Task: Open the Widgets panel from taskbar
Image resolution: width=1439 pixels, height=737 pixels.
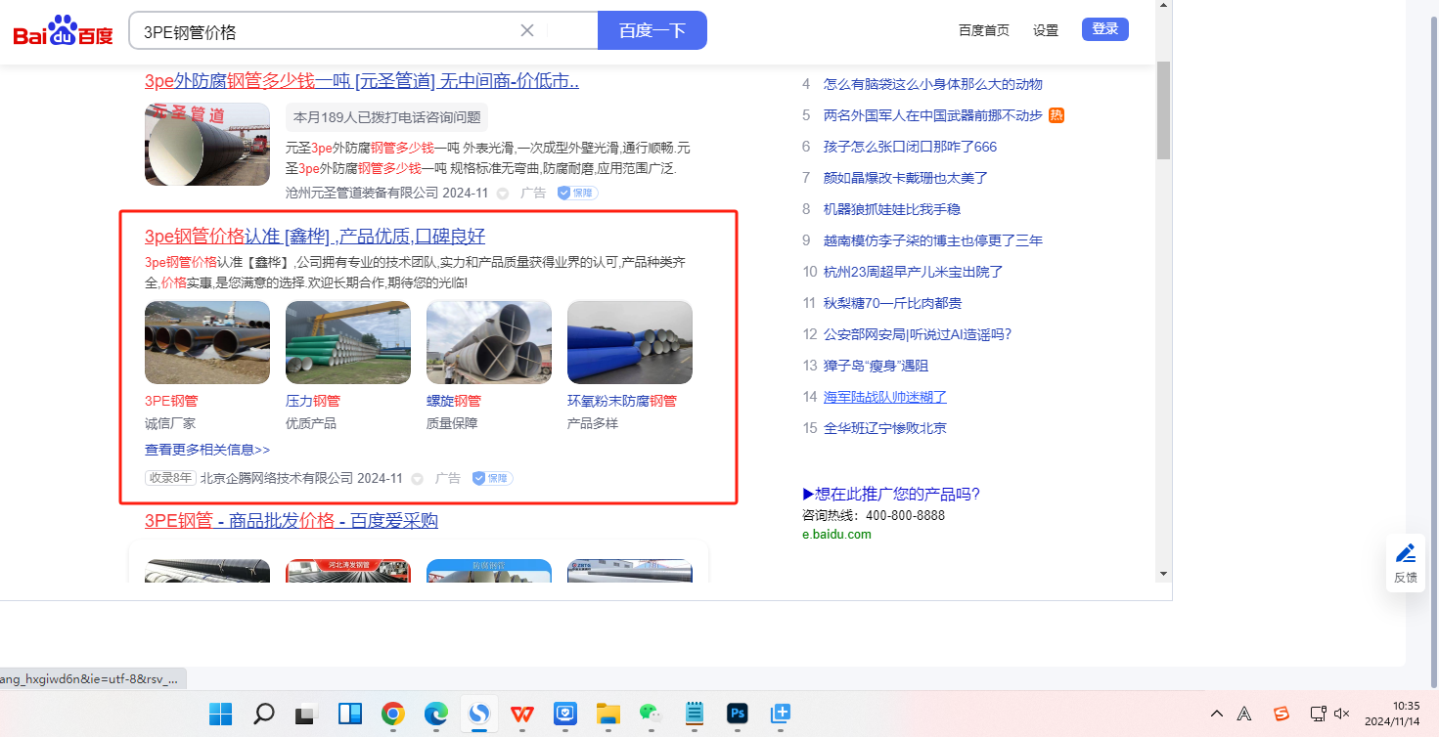Action: (350, 714)
